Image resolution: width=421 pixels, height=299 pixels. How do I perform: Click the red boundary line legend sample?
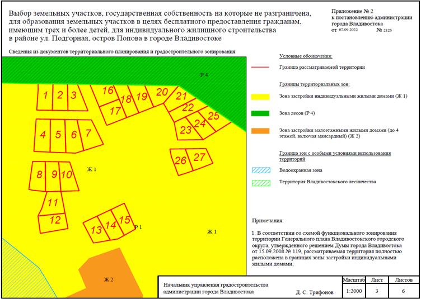(260, 67)
